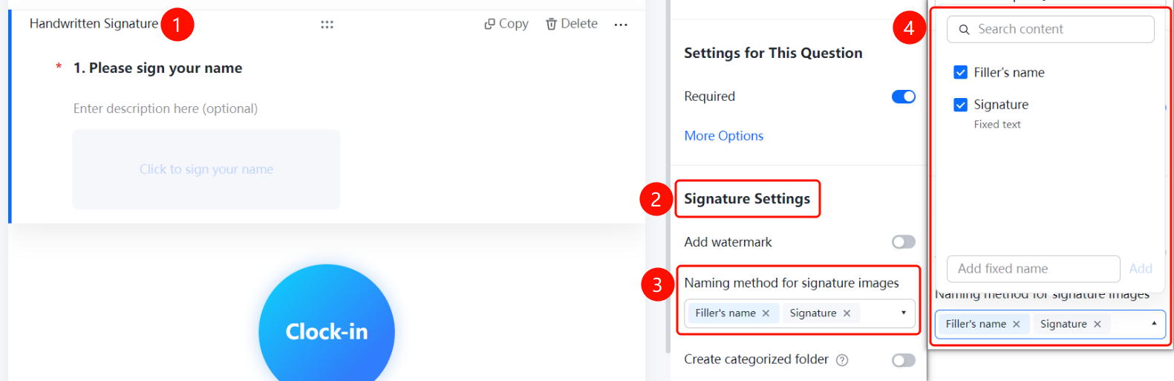Screen dimensions: 1174x381
Task: Click the Handwritten Signature label
Action: [94, 24]
